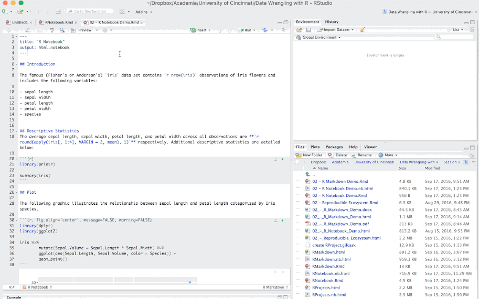Open the List view dropdown
Screen dimensions: 479x299
tap(457, 29)
